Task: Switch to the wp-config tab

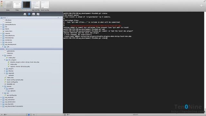Action: [36, 6]
